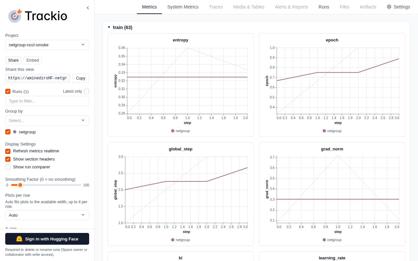Click the netgroup legend dot under epoch chart
The image size is (418, 261).
pyautogui.click(x=324, y=131)
